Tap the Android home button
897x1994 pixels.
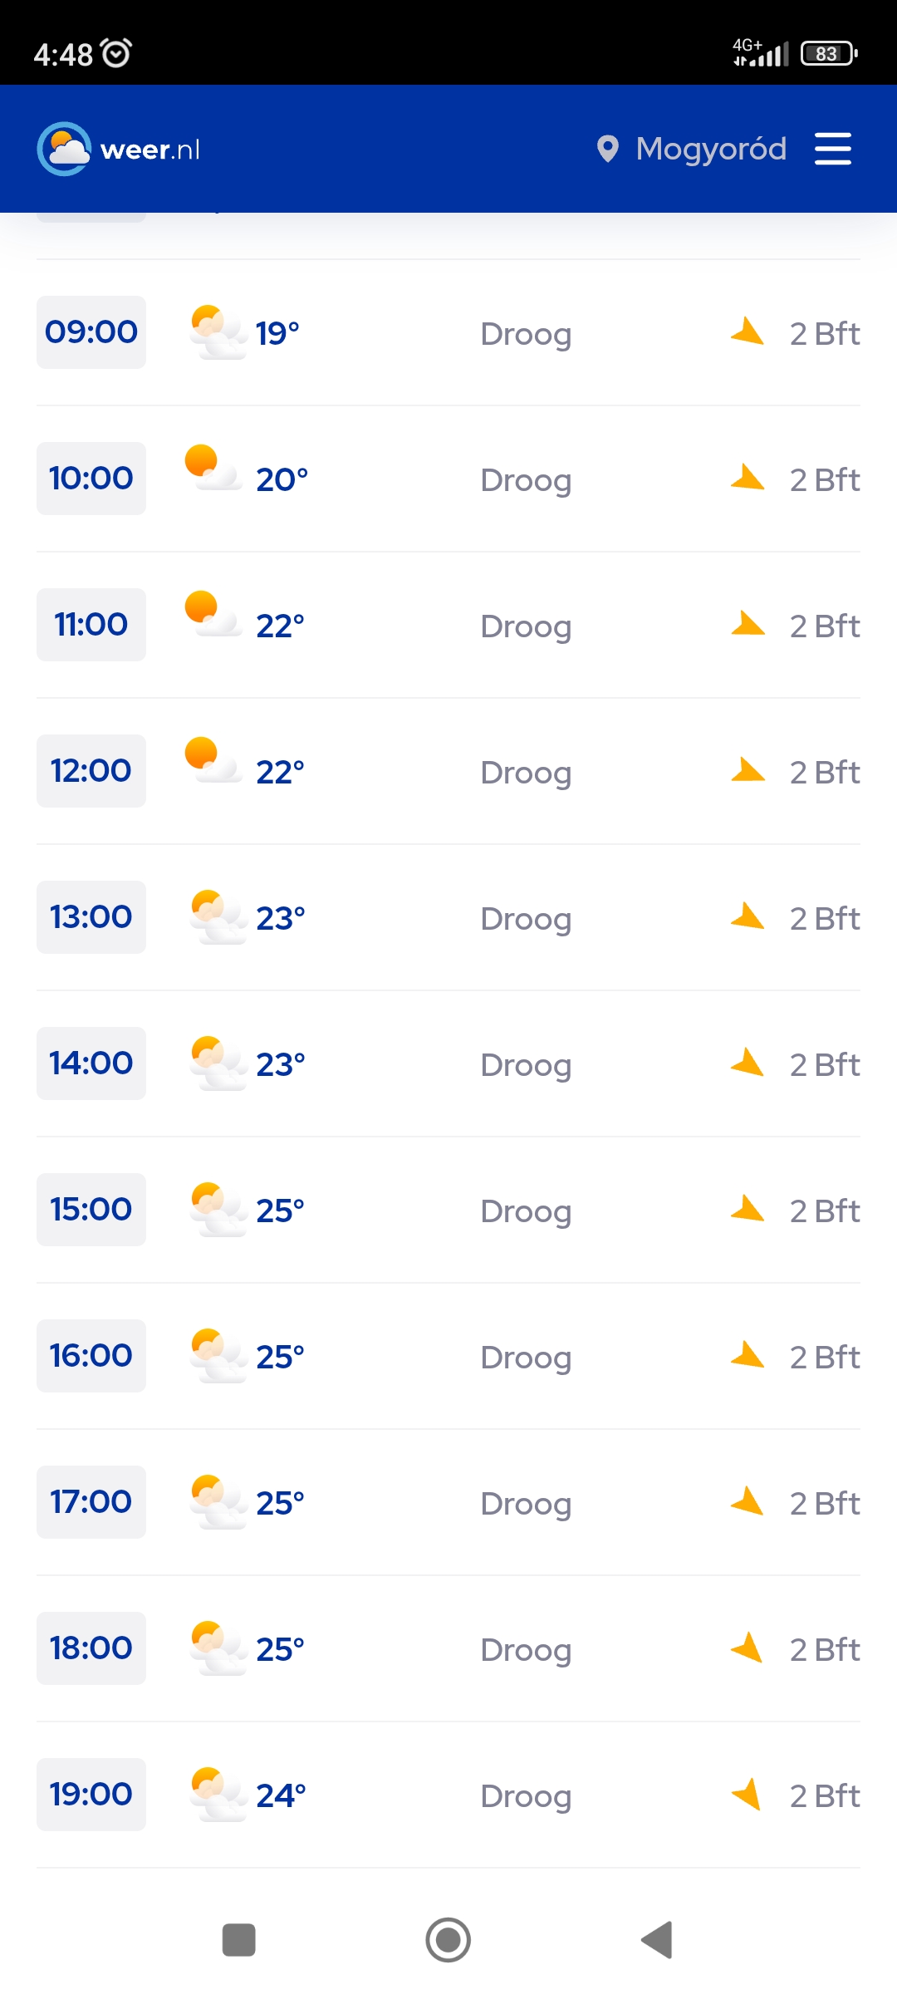point(448,1940)
